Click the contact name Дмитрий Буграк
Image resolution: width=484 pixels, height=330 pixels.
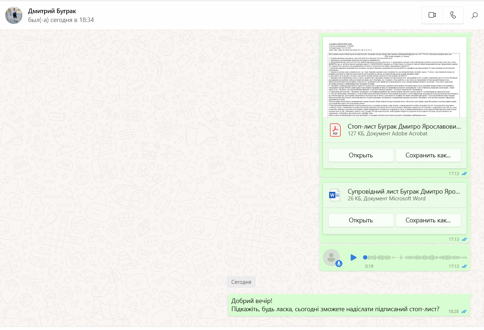(52, 11)
